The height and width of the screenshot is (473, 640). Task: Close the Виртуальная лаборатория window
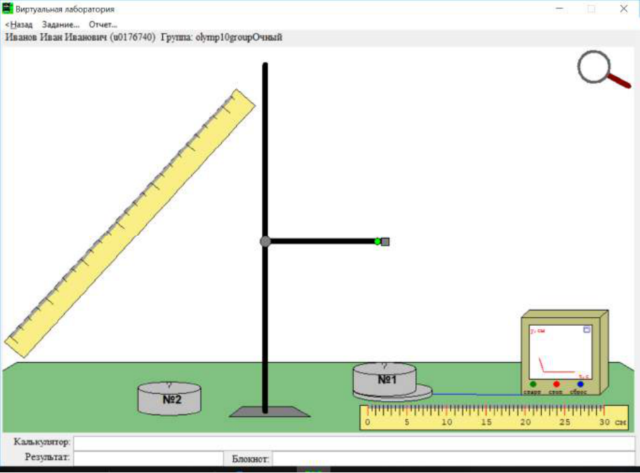623,9
